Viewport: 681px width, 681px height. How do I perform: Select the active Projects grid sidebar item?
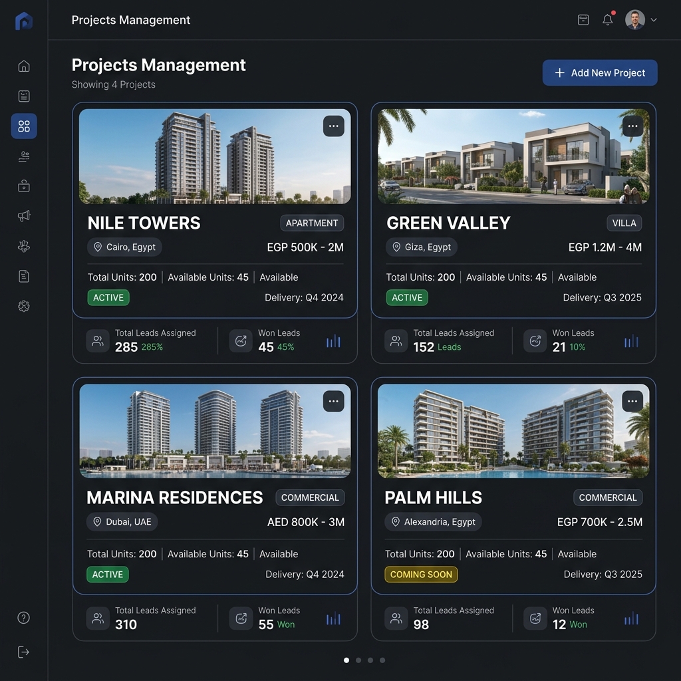(x=24, y=126)
